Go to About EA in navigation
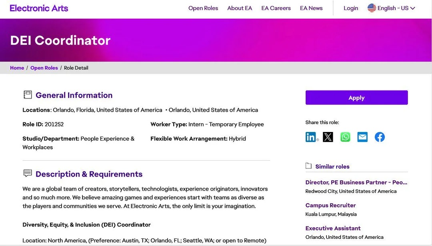 click(240, 8)
